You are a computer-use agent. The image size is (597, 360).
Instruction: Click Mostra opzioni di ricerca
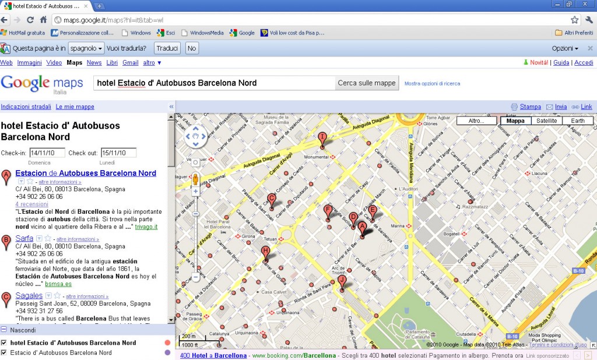point(432,83)
